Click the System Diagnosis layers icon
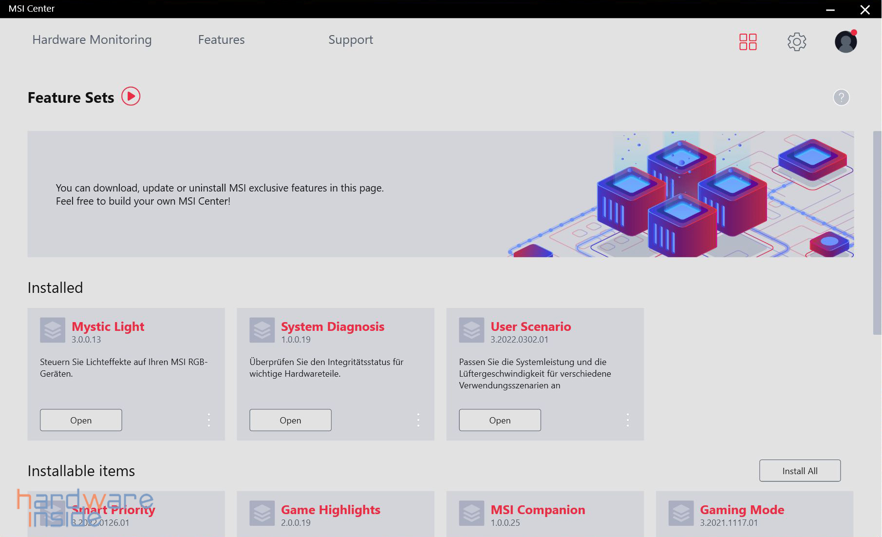Viewport: 882px width, 537px height. point(262,330)
